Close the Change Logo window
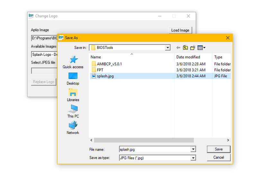 188,16
